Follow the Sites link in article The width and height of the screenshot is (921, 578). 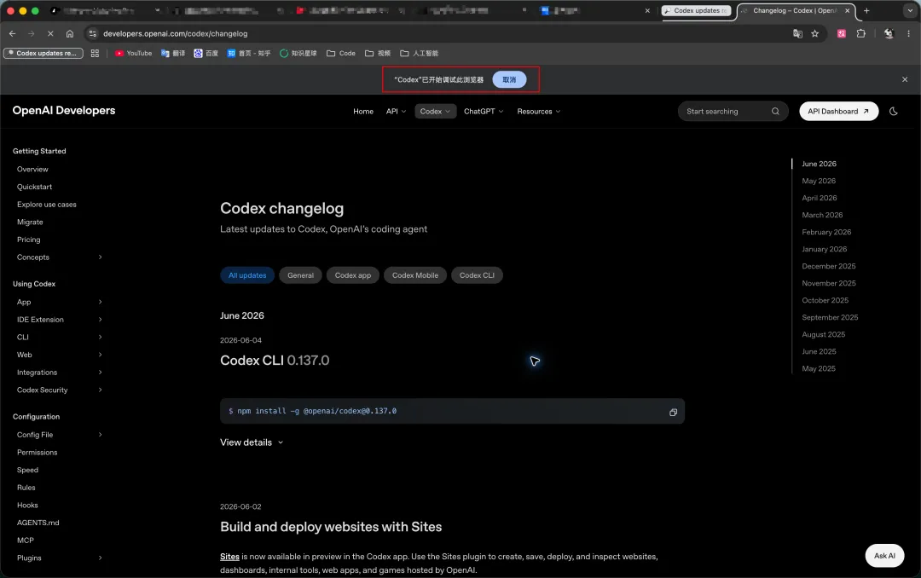point(229,557)
